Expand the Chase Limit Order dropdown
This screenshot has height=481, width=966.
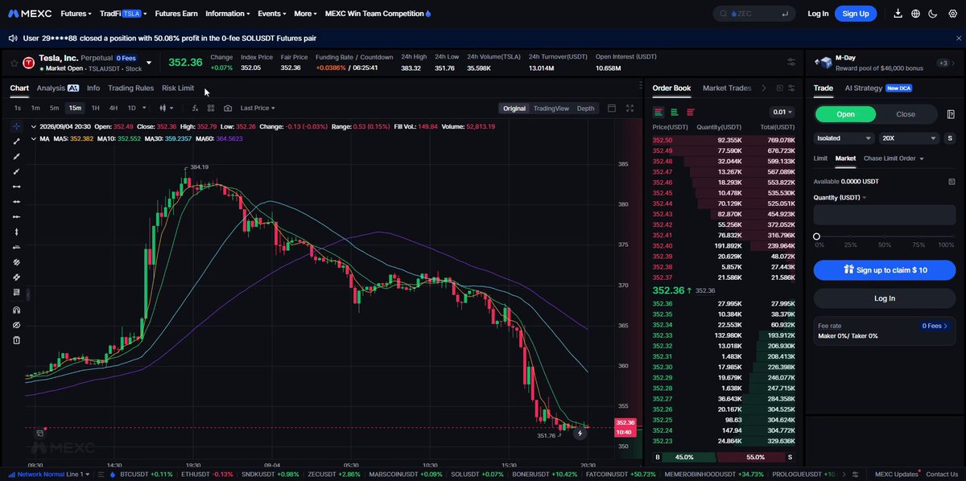[x=894, y=158]
